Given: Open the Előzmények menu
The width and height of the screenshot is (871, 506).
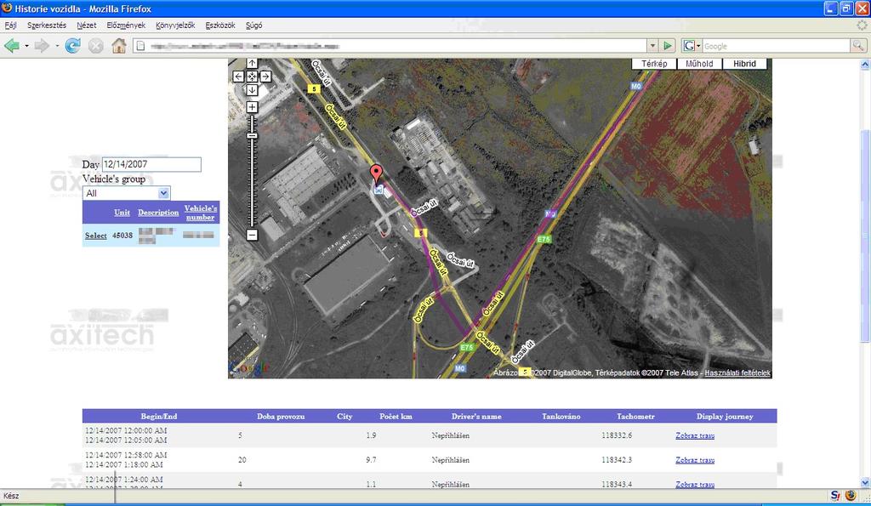Looking at the screenshot, I should pos(126,26).
